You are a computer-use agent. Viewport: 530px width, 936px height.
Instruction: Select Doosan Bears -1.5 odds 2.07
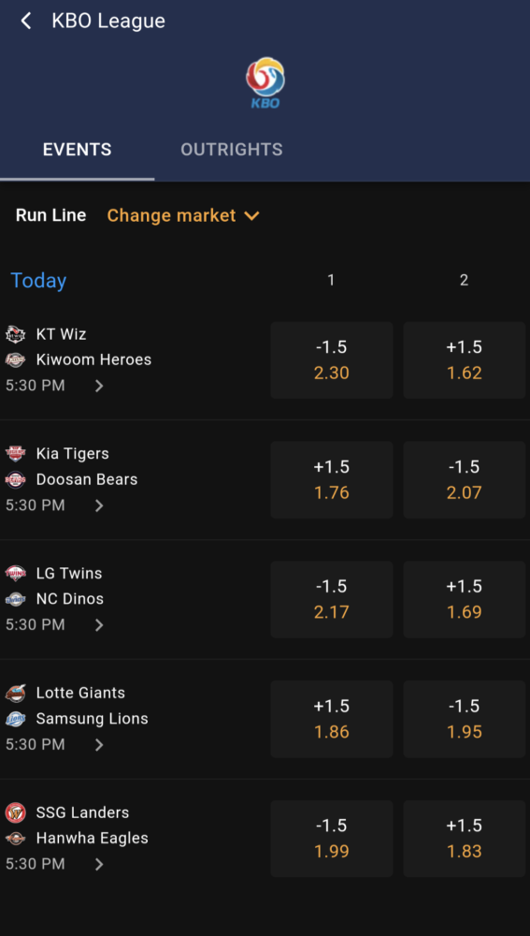coord(465,480)
